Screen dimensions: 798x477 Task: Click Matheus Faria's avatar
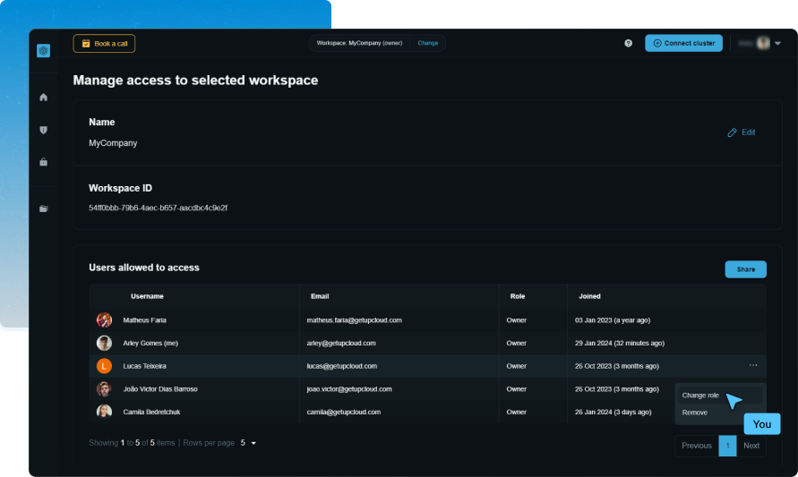point(104,319)
